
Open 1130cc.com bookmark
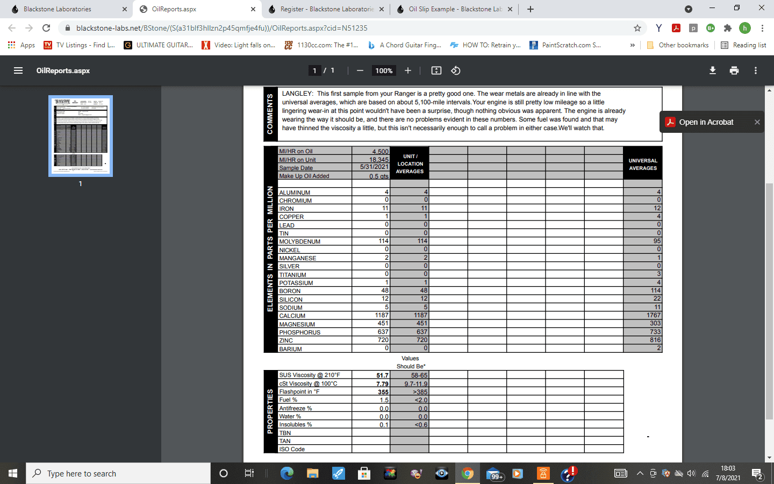click(321, 45)
